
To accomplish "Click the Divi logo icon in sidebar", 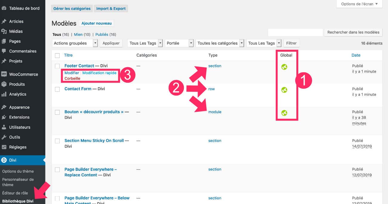I will (x=4, y=160).
